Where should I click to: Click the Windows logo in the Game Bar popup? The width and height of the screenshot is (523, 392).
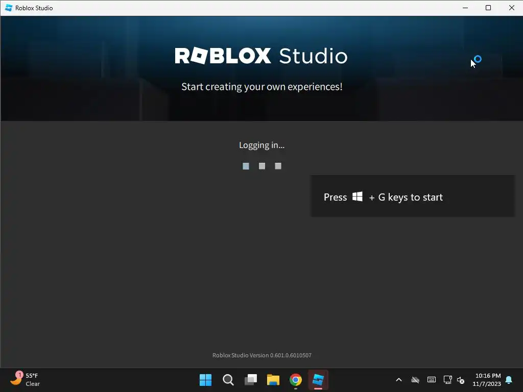point(358,197)
